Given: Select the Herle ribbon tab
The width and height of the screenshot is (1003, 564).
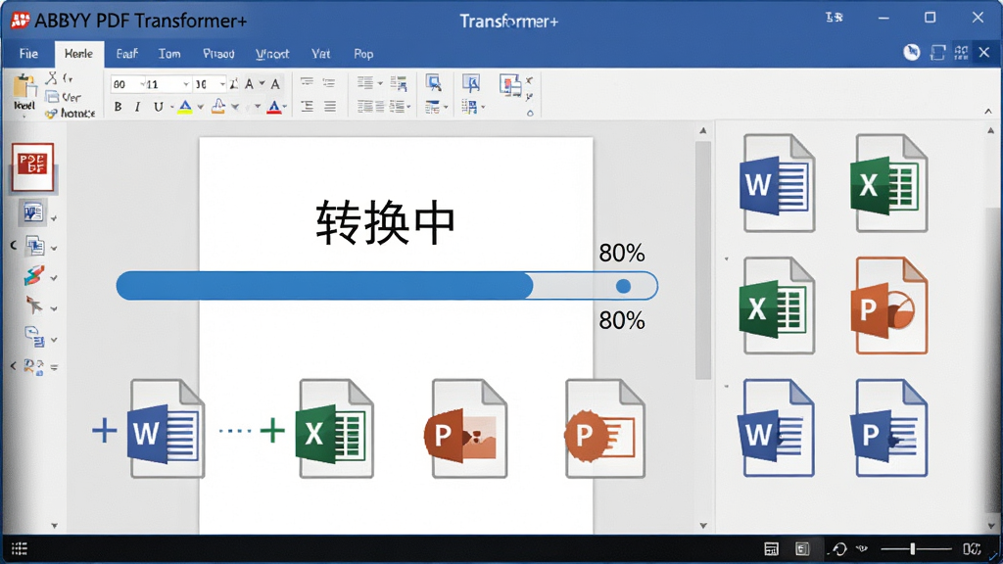Looking at the screenshot, I should point(78,54).
